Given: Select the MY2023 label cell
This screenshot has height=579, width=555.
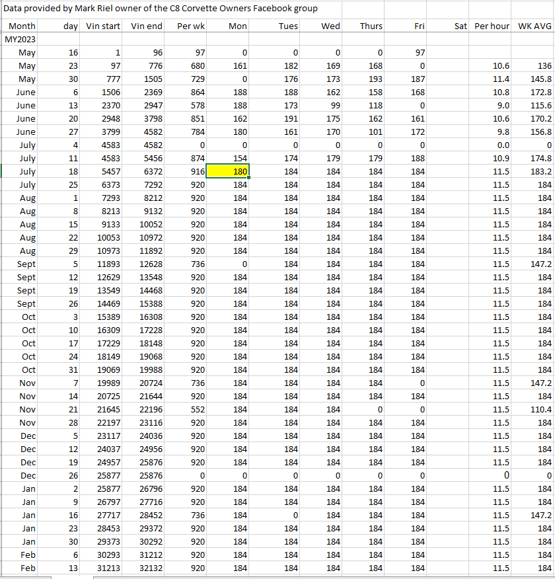Looking at the screenshot, I should 21,40.
